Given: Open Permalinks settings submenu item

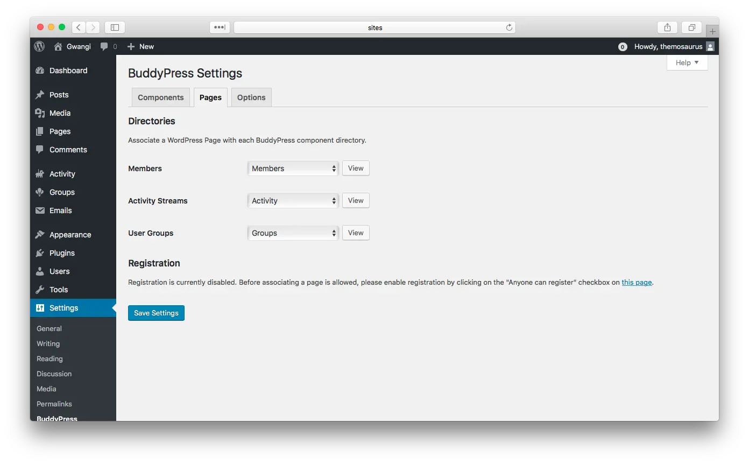Looking at the screenshot, I should (54, 404).
